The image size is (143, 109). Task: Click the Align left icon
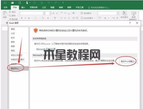62,18
